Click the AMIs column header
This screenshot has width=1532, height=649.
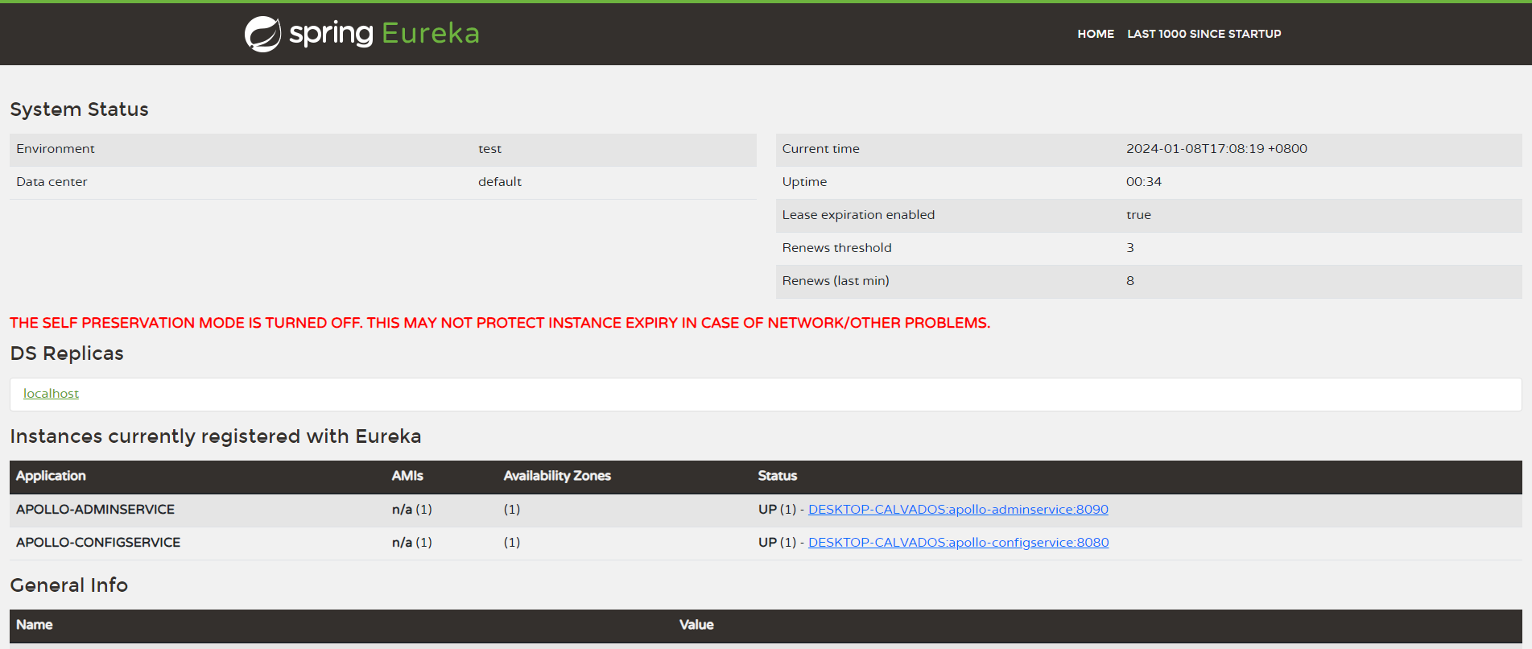(407, 476)
